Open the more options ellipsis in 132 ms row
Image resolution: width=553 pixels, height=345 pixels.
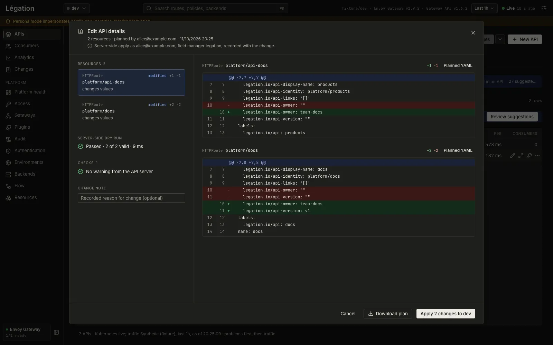537,156
